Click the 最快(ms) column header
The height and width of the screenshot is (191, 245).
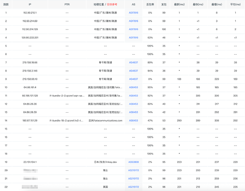tap(198, 5)
